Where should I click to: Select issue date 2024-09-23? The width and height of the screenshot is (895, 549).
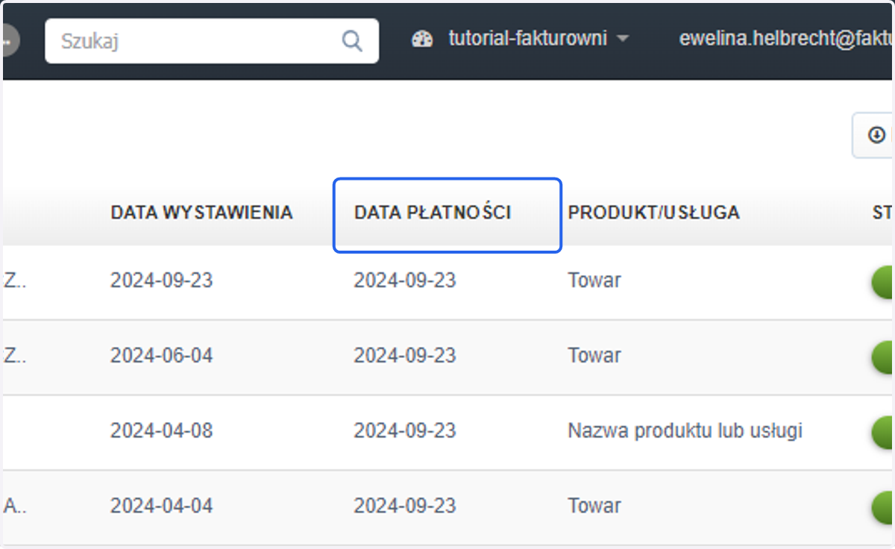(162, 280)
